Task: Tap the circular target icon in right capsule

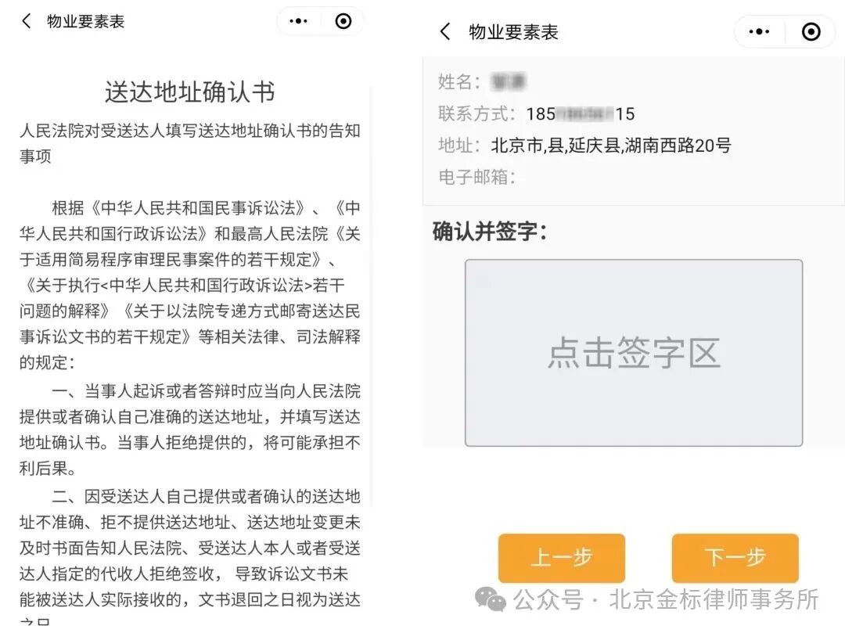Action: [x=811, y=31]
